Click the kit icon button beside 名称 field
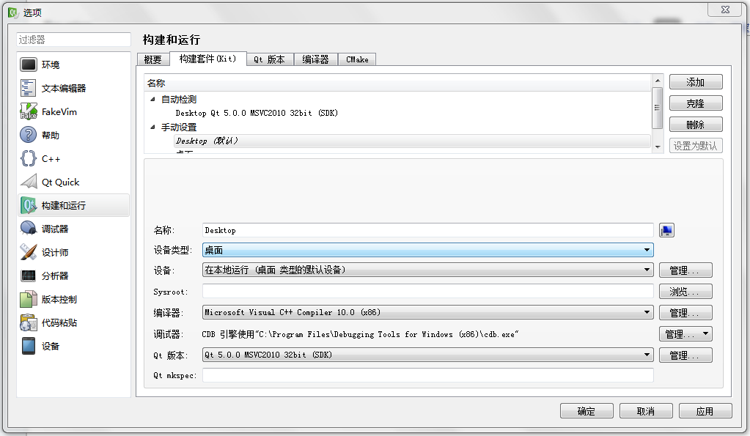This screenshot has height=436, width=750. click(x=666, y=230)
